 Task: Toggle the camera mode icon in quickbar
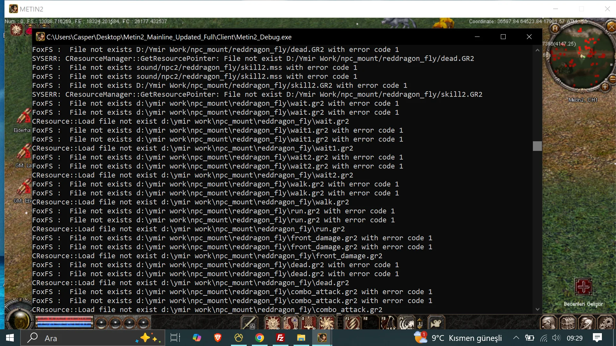coord(436,323)
